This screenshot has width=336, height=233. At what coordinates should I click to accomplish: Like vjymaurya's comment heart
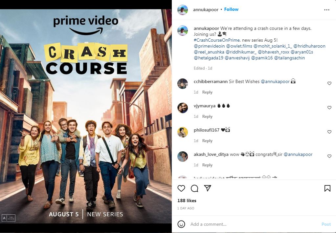329,108
